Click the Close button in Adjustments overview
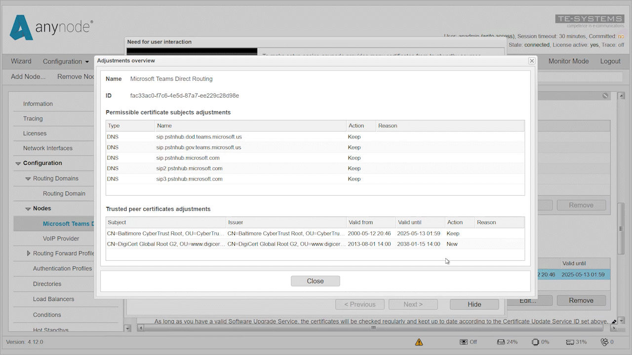The image size is (632, 355). click(x=316, y=281)
